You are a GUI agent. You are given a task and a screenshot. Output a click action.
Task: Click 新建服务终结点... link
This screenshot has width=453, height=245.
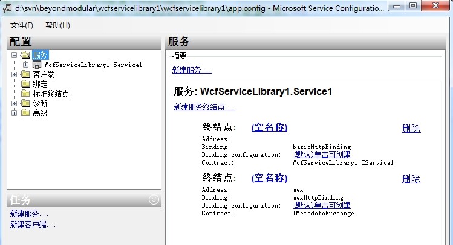coord(205,107)
